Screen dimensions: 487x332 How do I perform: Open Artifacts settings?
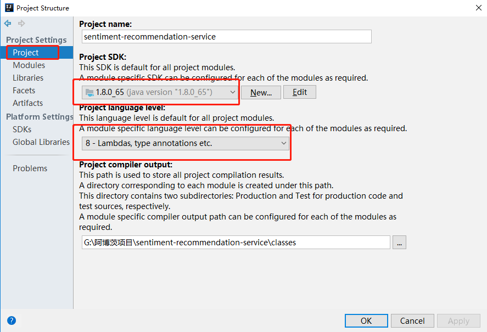[x=27, y=103]
